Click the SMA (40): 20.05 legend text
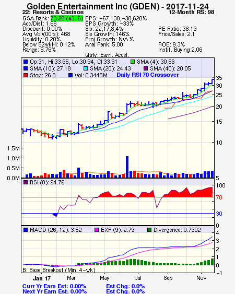 (x=170, y=68)
